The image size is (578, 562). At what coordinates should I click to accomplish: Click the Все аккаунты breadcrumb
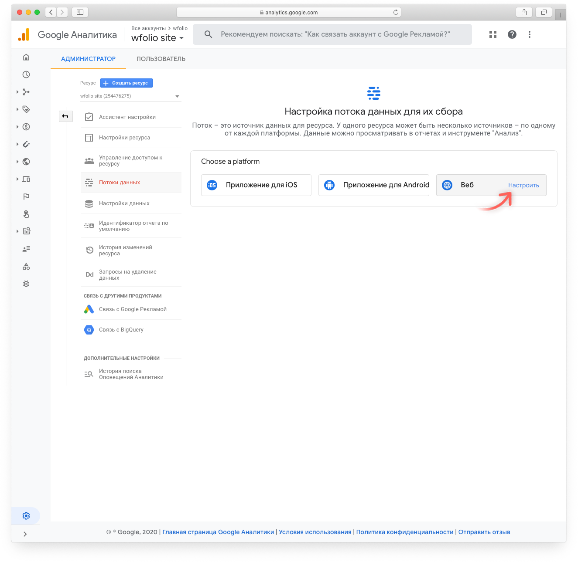pyautogui.click(x=148, y=28)
